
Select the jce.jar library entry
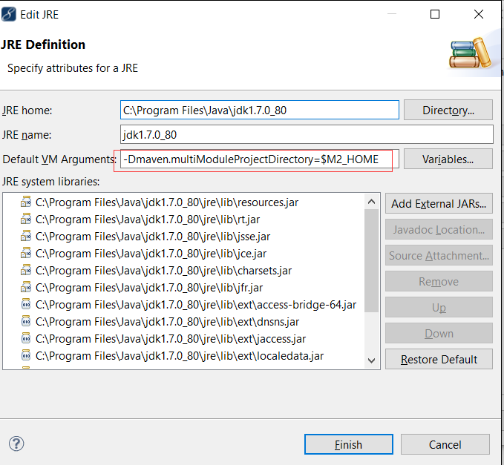(151, 254)
